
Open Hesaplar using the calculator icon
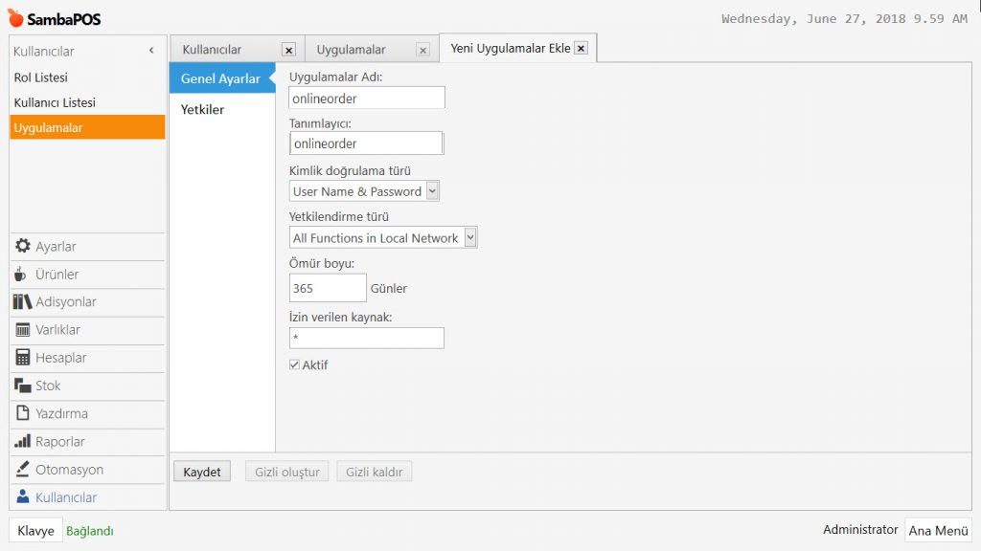[x=22, y=358]
